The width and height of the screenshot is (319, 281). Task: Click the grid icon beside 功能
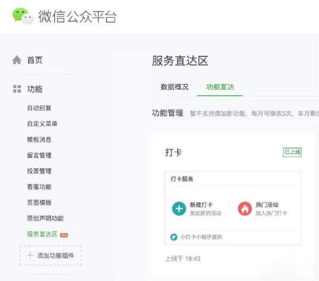click(x=17, y=89)
